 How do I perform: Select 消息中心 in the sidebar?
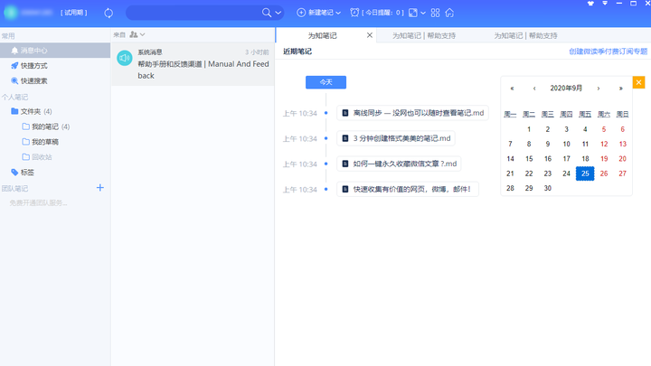click(55, 51)
